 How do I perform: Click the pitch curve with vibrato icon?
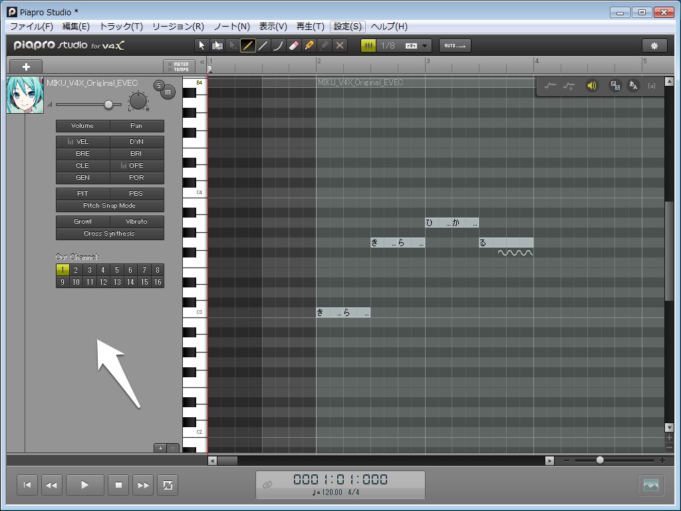click(x=569, y=86)
